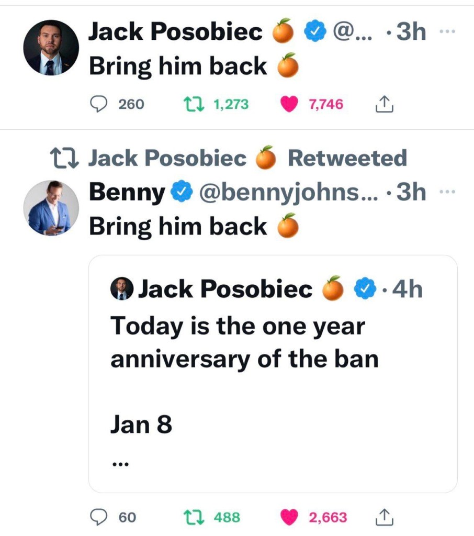Viewport: 474px width, 536px height.
Task: Expand truncated quoted tweet at the ellipsis
Action: [120, 464]
